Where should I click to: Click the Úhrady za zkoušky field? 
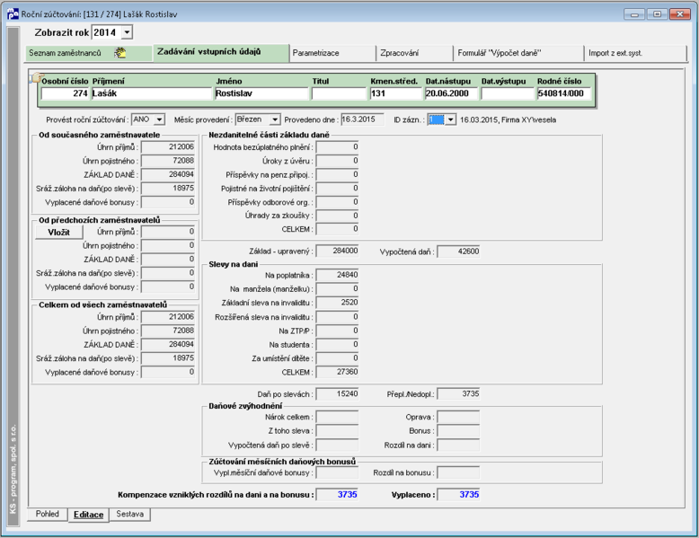click(x=337, y=216)
